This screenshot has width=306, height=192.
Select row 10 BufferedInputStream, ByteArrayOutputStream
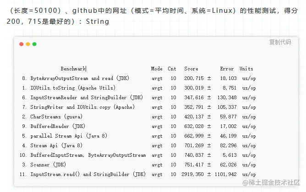[137, 155]
